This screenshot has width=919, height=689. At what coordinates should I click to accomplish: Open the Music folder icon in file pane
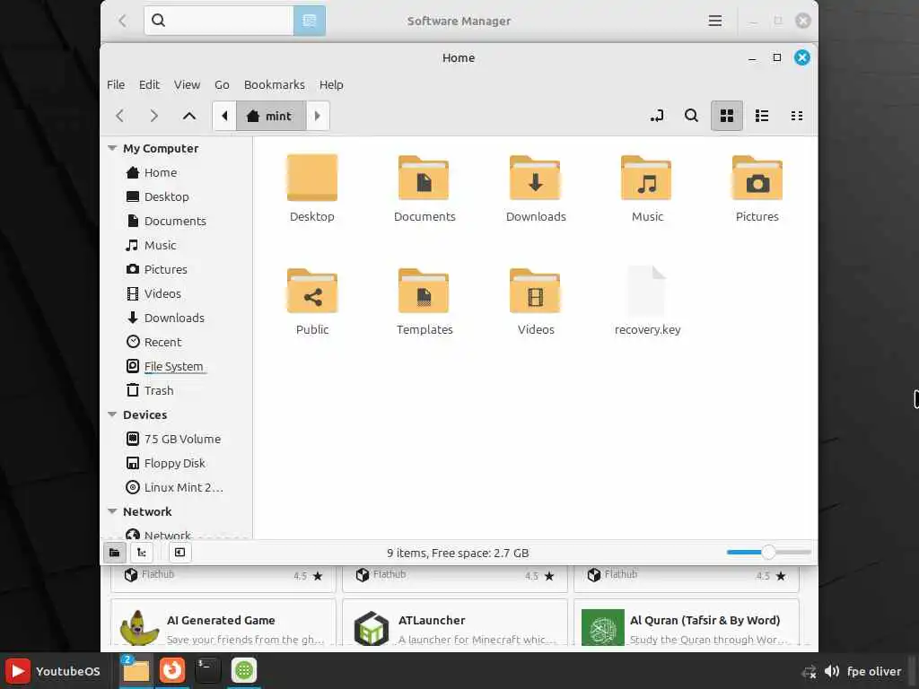pyautogui.click(x=646, y=178)
